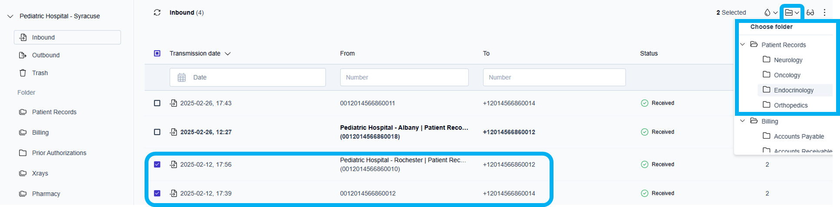840x207 pixels.
Task: Collapse Patient Records in Choose folder list
Action: click(742, 45)
